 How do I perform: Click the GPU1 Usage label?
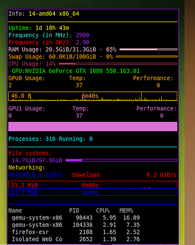[26, 109]
